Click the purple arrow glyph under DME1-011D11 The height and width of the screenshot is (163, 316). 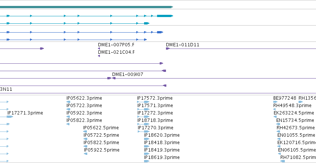[x=168, y=49]
